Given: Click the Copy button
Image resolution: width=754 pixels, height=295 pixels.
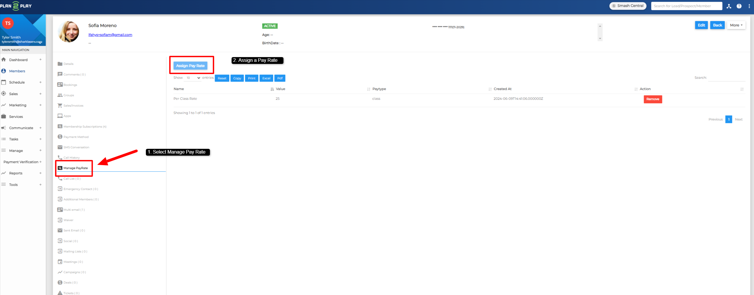Looking at the screenshot, I should click(237, 78).
